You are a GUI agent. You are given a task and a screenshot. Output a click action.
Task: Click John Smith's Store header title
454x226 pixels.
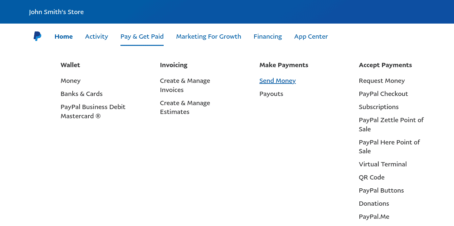tap(56, 12)
